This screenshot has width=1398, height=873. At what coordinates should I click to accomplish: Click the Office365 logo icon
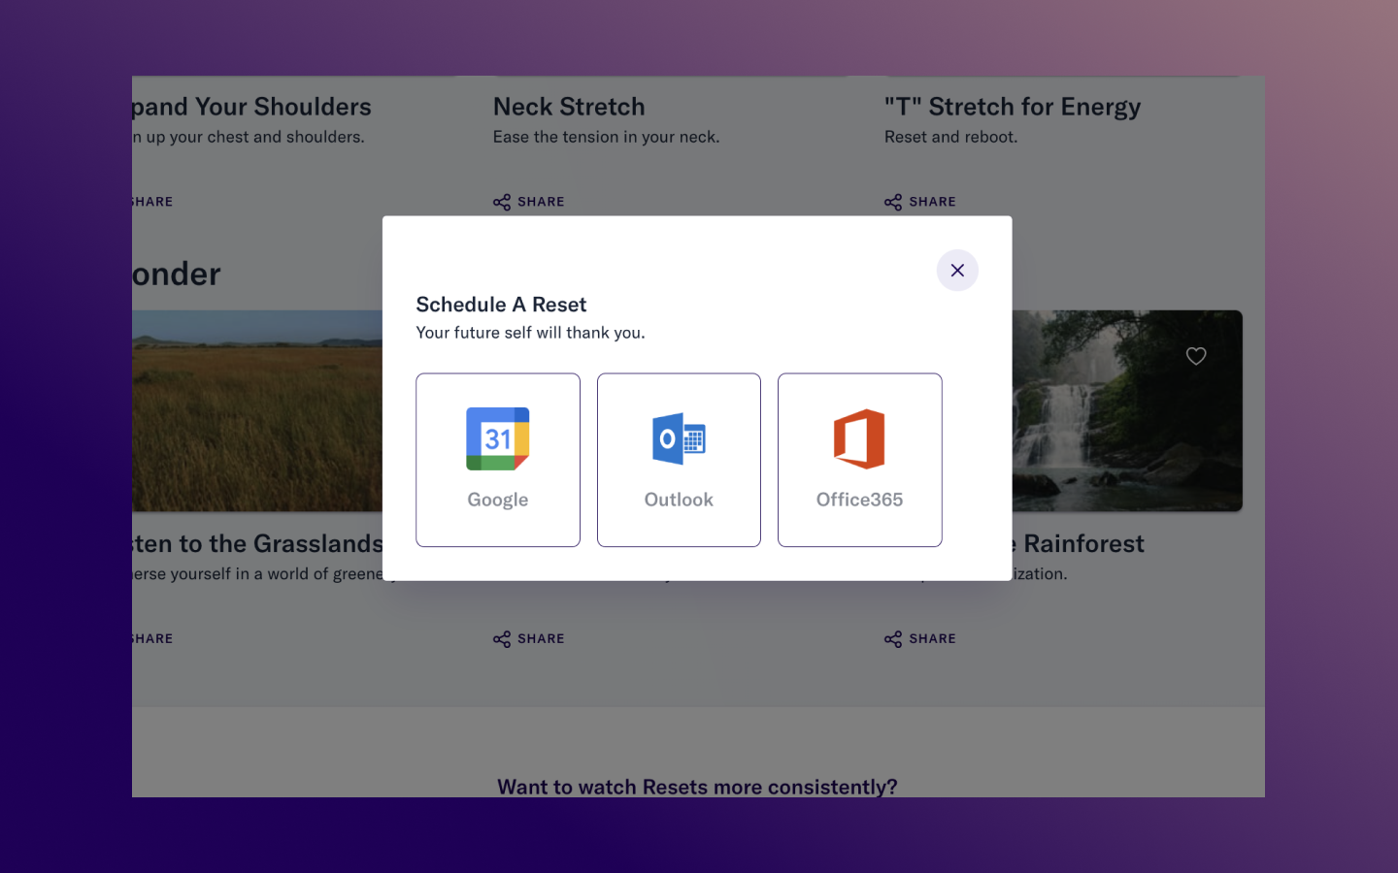click(859, 438)
